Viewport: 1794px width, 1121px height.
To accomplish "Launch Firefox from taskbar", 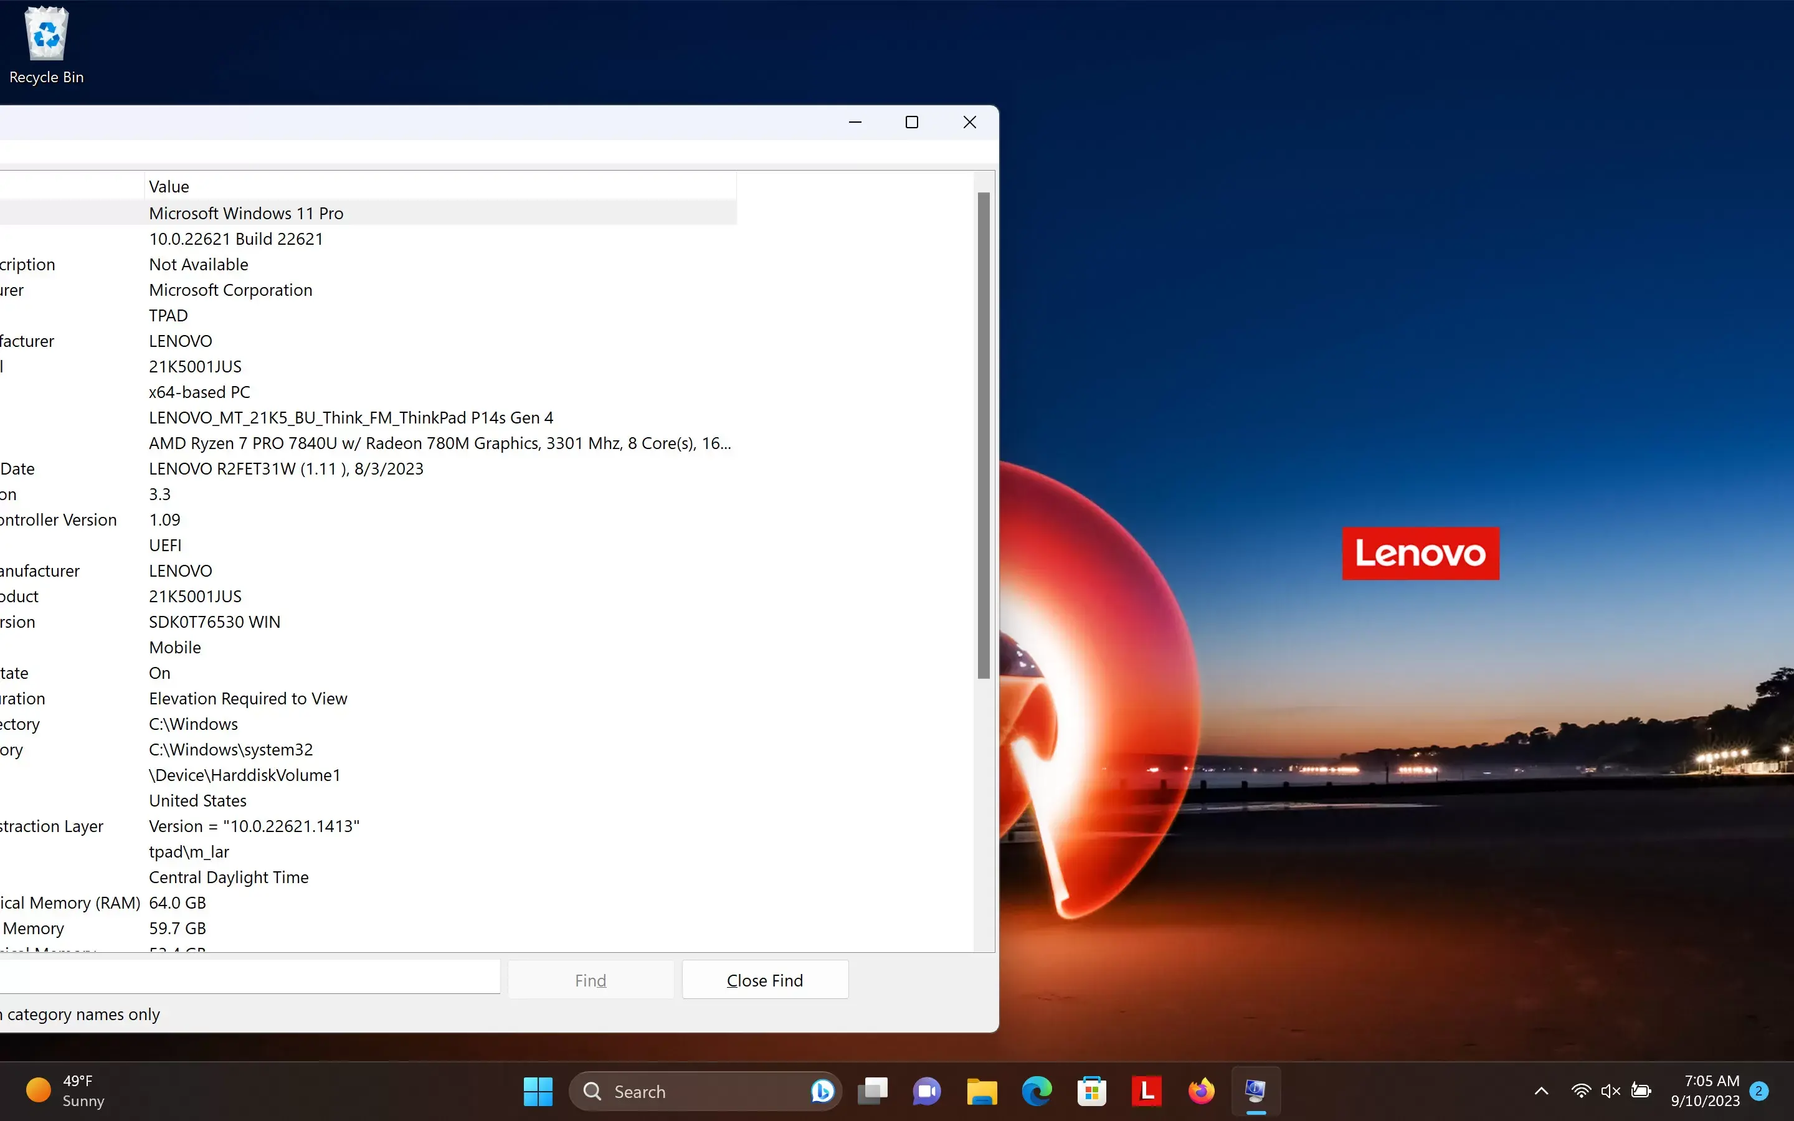I will [1201, 1090].
